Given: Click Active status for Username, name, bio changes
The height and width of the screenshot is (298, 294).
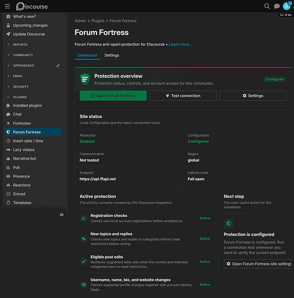Looking at the screenshot, I should [205, 284].
